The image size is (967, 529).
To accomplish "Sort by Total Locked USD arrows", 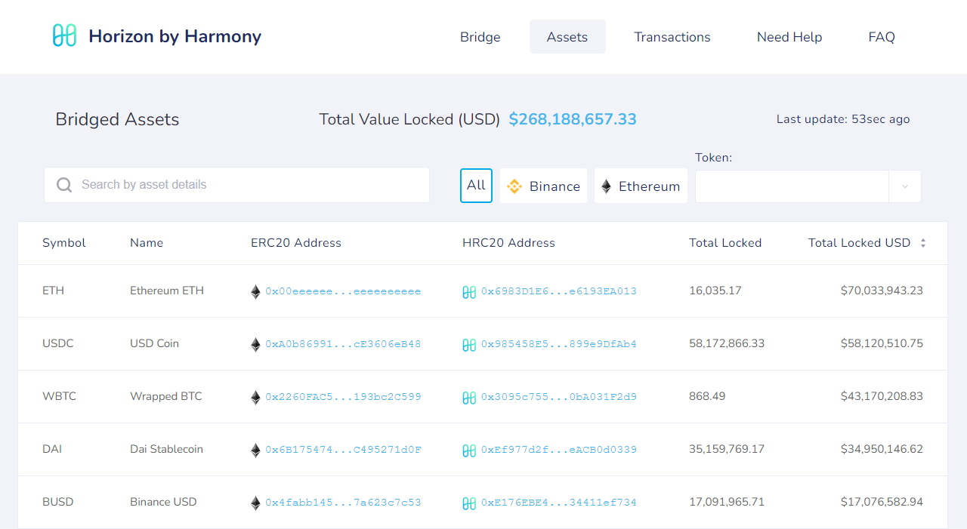I will (922, 243).
